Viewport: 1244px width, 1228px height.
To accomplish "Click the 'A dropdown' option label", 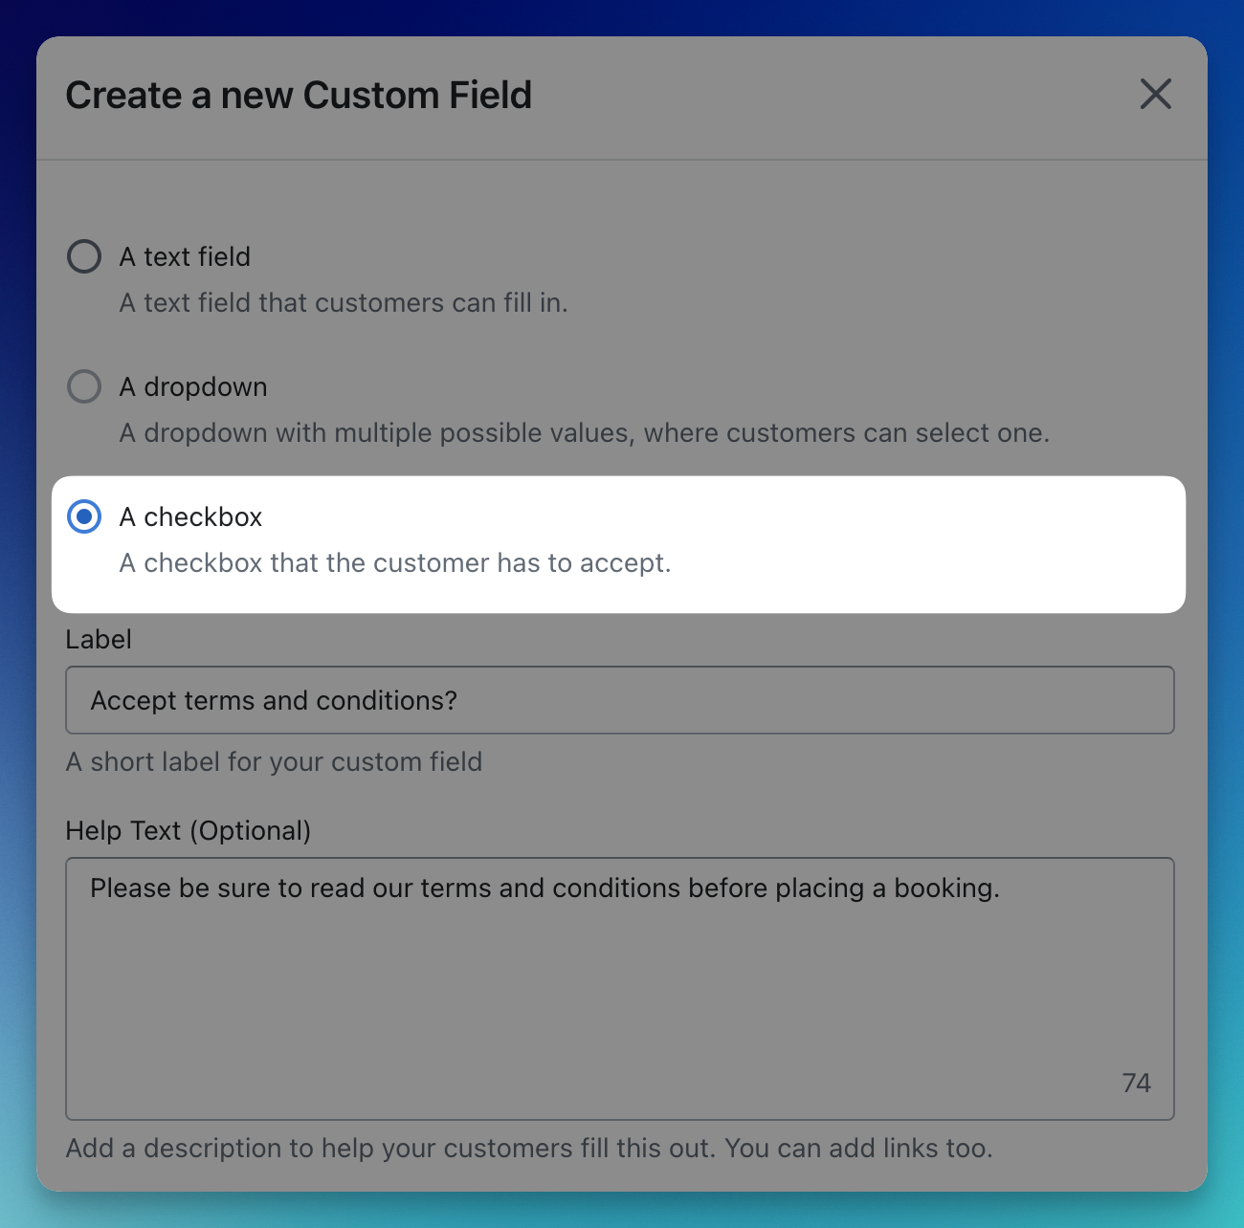I will coord(193,386).
